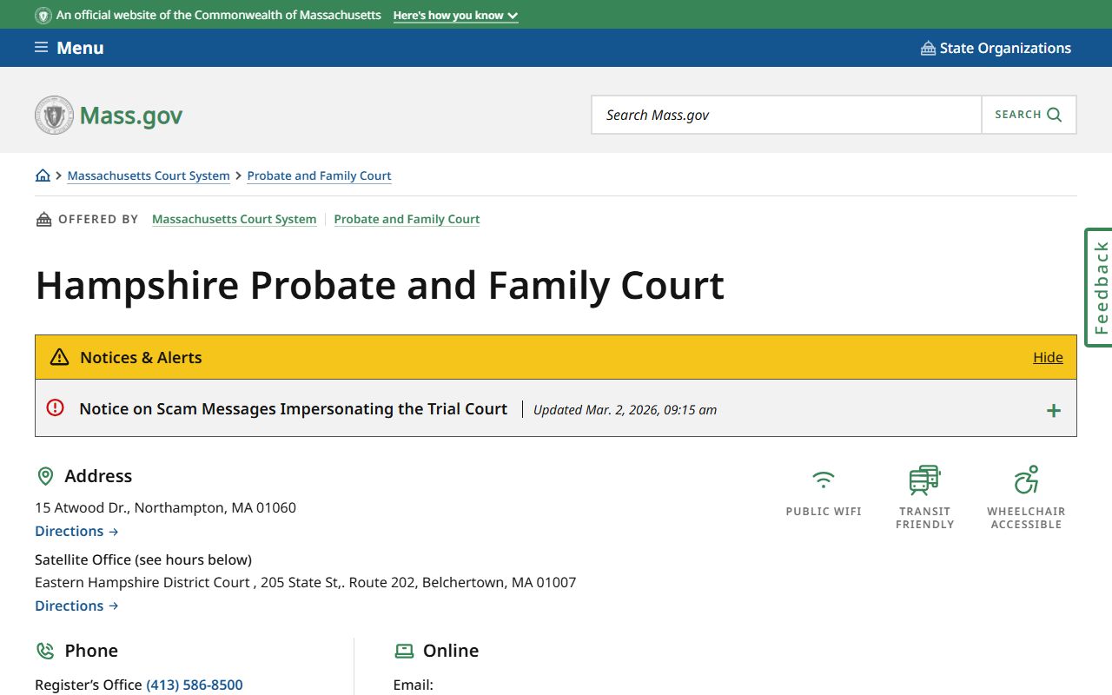Image resolution: width=1112 pixels, height=695 pixels.
Task: Click the OFFERED BY label
Action: point(98,219)
